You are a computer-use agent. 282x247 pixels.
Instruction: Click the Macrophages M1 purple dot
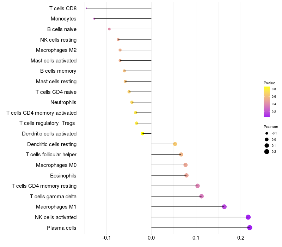click(x=224, y=207)
